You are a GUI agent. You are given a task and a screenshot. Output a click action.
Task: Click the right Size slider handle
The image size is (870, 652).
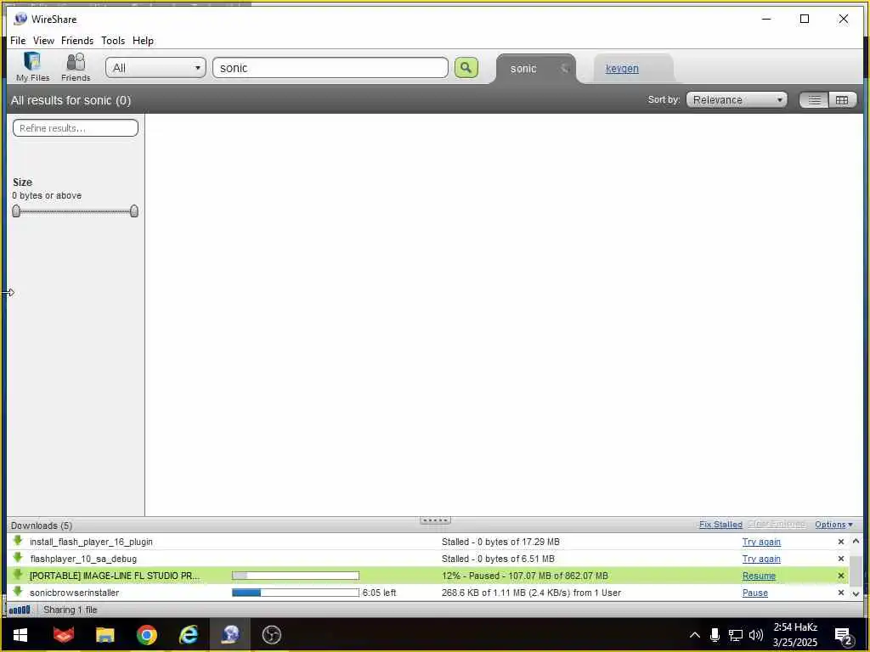133,211
